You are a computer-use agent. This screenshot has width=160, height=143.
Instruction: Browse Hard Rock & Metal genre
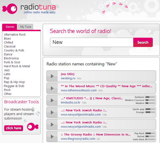pos(17,66)
